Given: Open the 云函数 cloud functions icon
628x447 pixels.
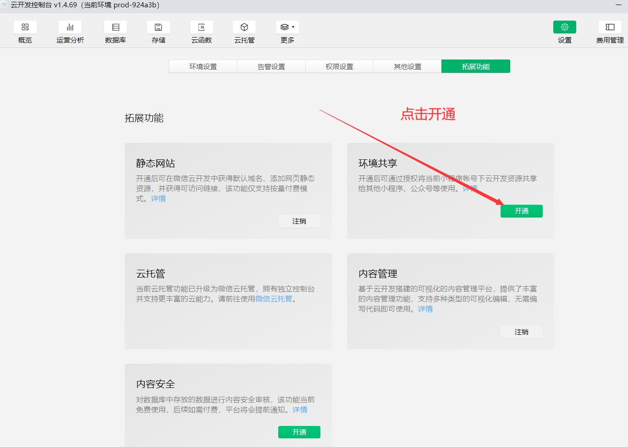Looking at the screenshot, I should click(202, 27).
